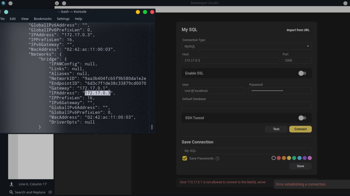
Task: Select the pink connection color swatch
Action: pyautogui.click(x=310, y=158)
